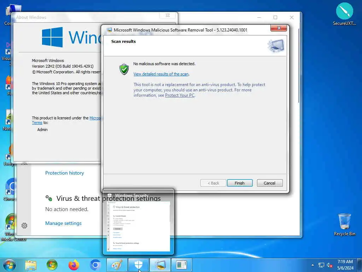Image resolution: width=362 pixels, height=272 pixels.
Task: Open the Start menu orb
Action: click(x=9, y=265)
